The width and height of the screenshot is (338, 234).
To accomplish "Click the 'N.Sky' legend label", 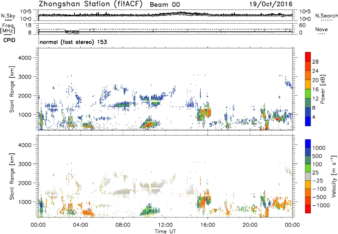I will [8, 16].
